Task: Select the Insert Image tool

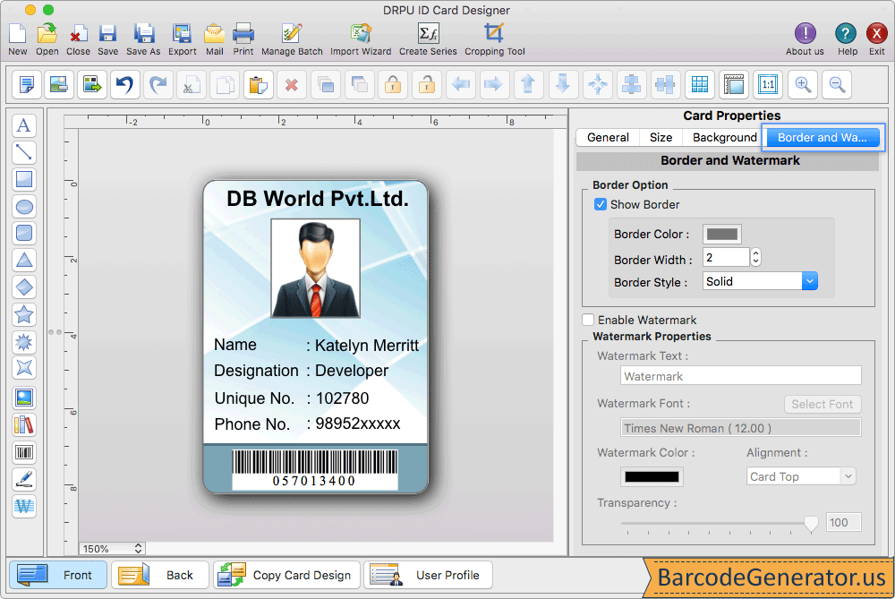Action: tap(24, 398)
